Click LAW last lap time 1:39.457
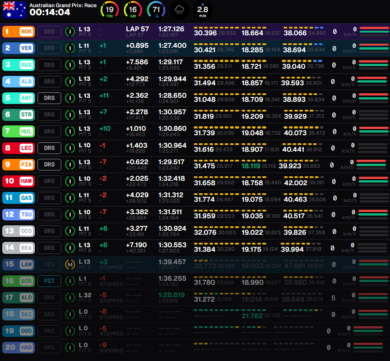The width and height of the screenshot is (390, 361). [x=172, y=262]
